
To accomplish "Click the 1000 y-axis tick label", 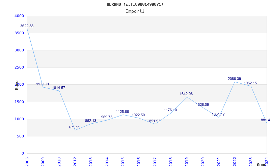I will pos(19,119).
